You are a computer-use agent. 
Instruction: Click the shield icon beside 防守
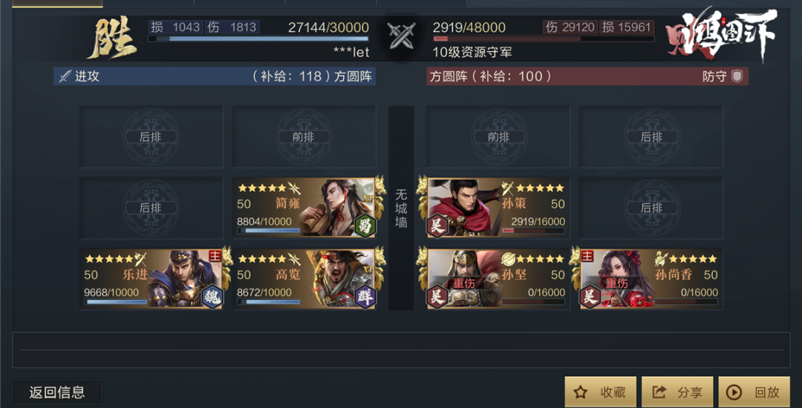tap(737, 76)
